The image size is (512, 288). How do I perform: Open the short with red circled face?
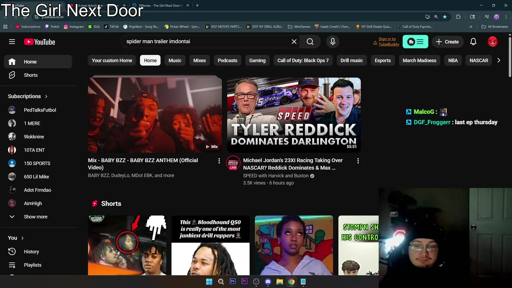point(127,246)
